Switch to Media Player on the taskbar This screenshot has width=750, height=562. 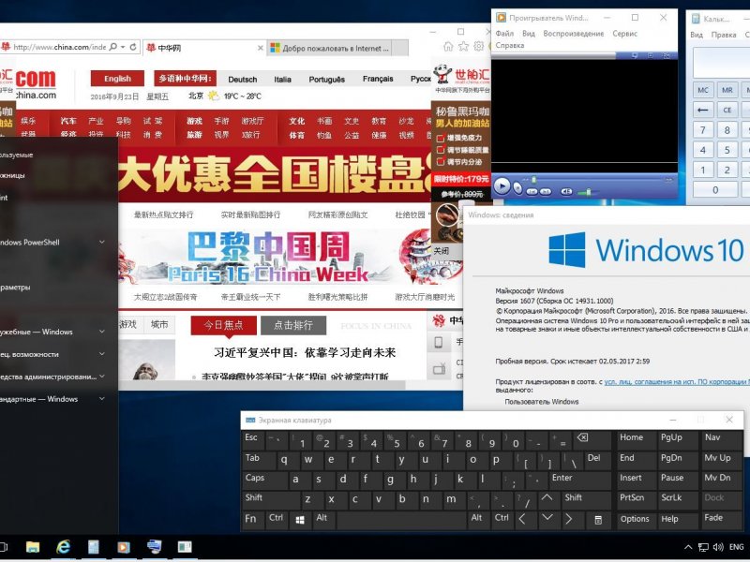[124, 547]
